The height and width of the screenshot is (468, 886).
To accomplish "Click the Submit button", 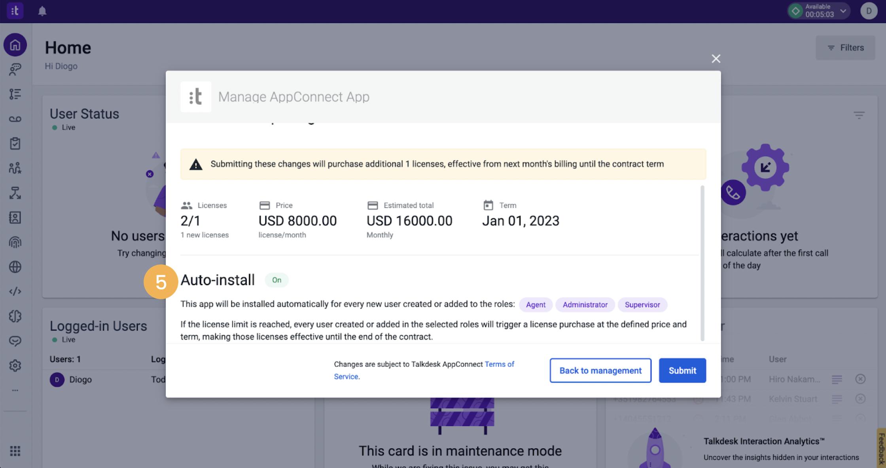I will pos(682,370).
